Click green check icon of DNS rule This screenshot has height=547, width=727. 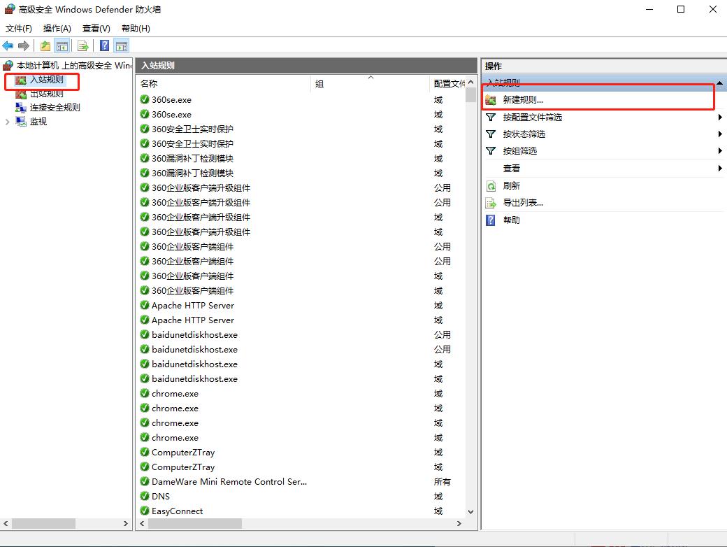point(145,496)
